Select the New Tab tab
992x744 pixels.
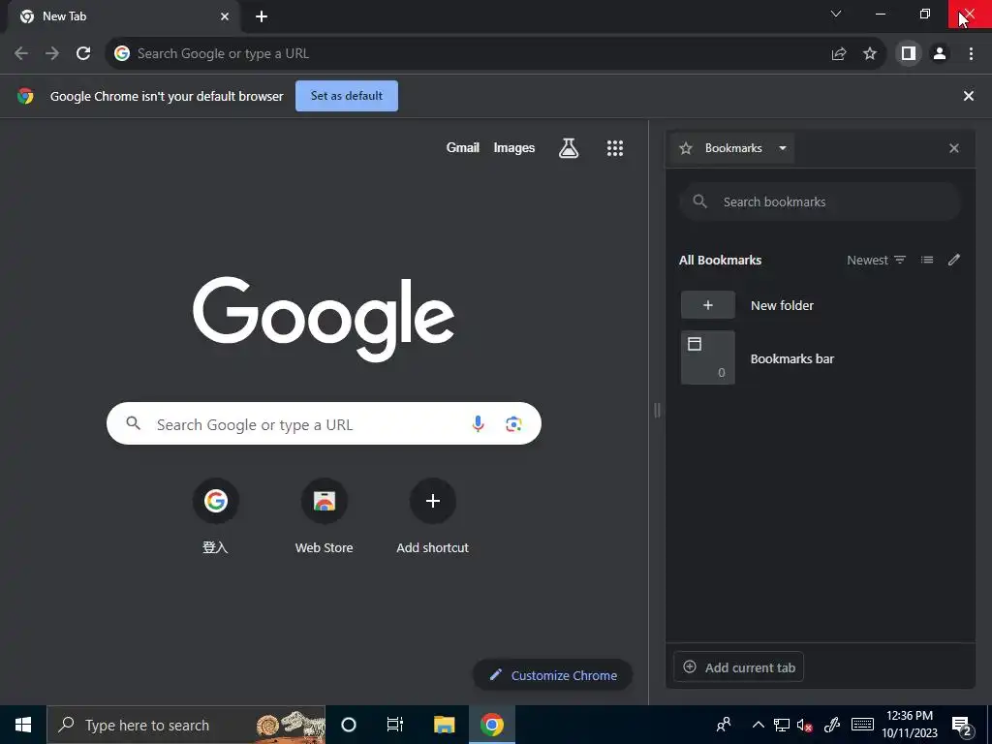123,16
